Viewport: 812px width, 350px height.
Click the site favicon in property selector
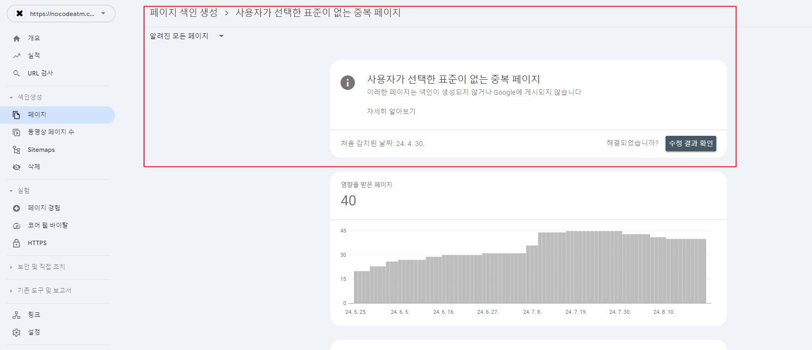tap(19, 14)
